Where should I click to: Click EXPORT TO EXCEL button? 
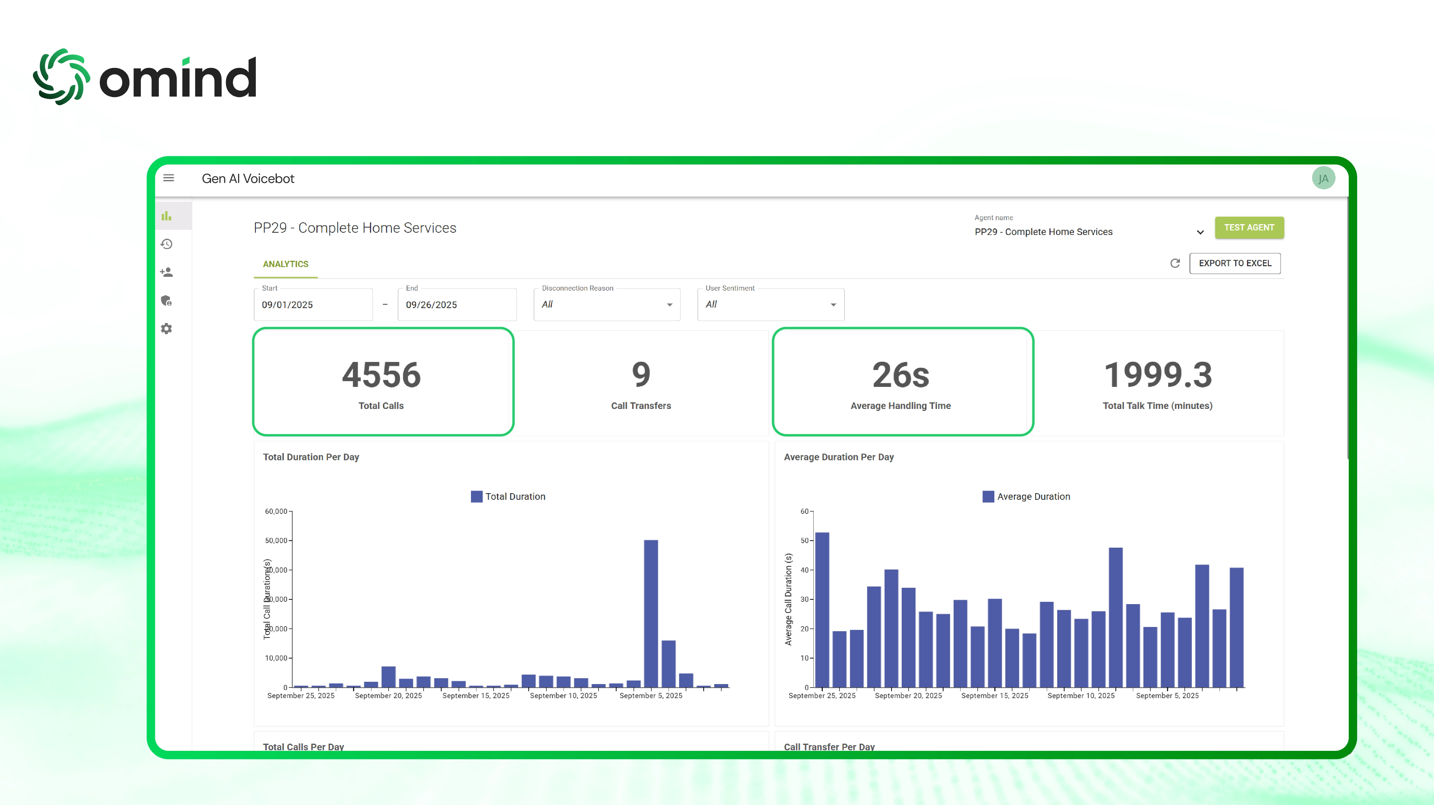coord(1235,263)
